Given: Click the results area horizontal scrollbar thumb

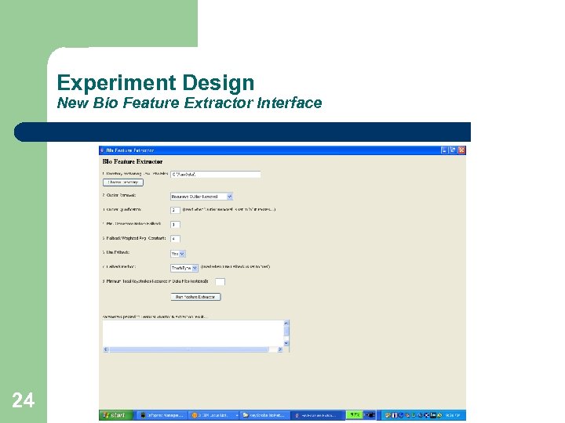Looking at the screenshot, I should click(x=189, y=349).
